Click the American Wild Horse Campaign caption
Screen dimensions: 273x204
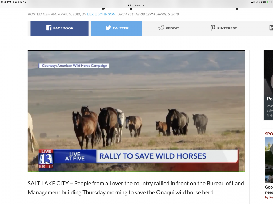coord(74,66)
